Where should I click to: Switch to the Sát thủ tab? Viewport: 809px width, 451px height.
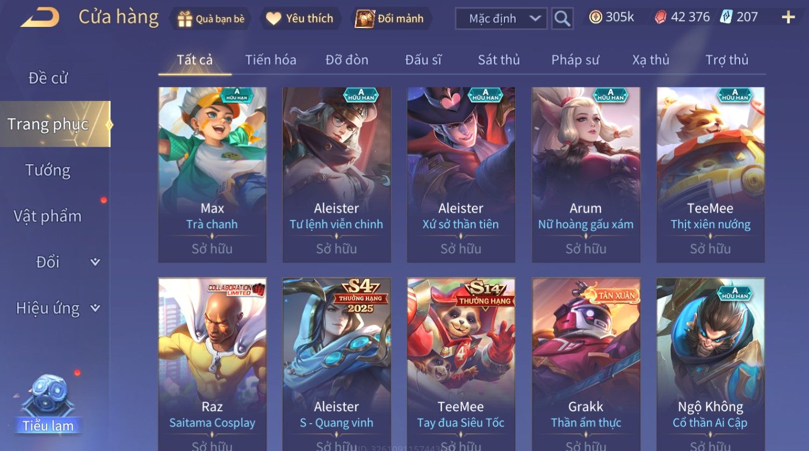point(499,60)
